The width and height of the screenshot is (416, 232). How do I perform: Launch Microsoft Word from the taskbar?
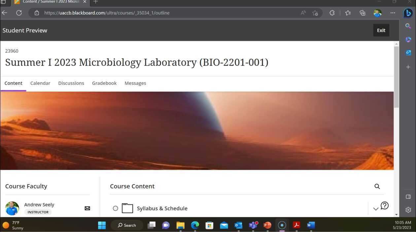pos(310,225)
